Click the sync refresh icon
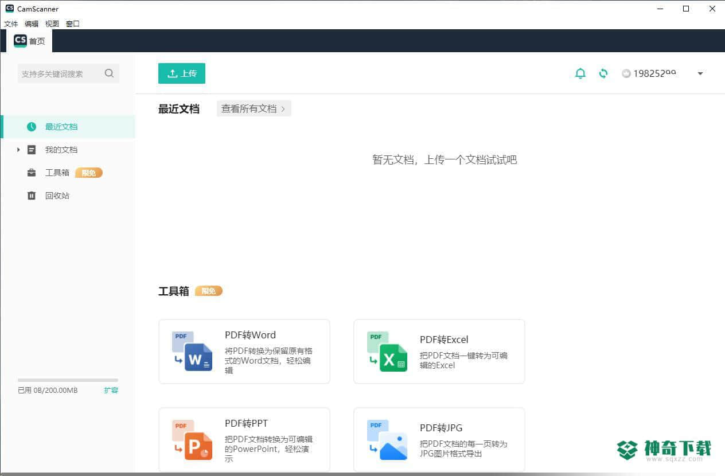 pyautogui.click(x=603, y=73)
